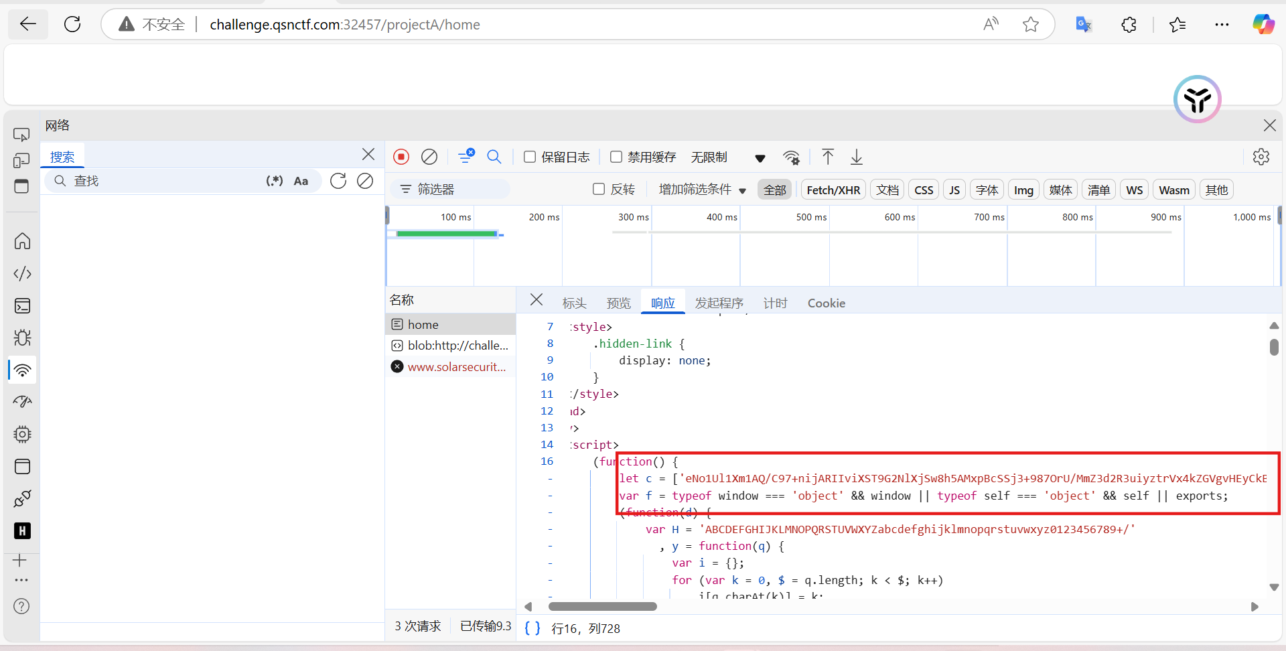Open the 预览 tab
This screenshot has height=651, width=1286.
point(619,303)
